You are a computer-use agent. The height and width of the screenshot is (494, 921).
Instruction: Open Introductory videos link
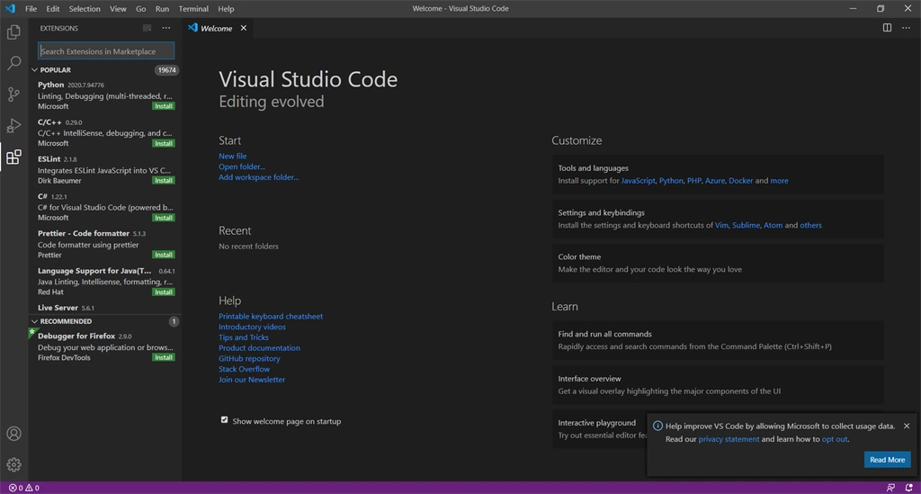click(252, 327)
